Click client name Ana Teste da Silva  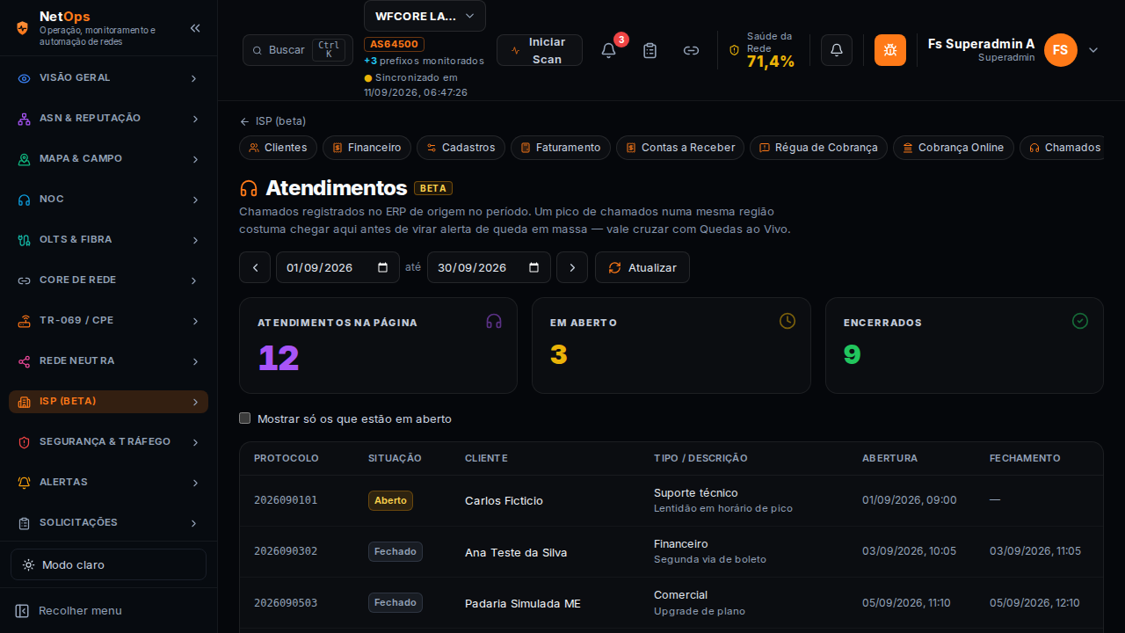click(516, 552)
